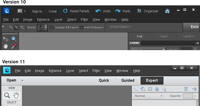The image size is (200, 106).
Task: Select the Zoom tool in Version 11
Action: pyautogui.click(x=7, y=95)
